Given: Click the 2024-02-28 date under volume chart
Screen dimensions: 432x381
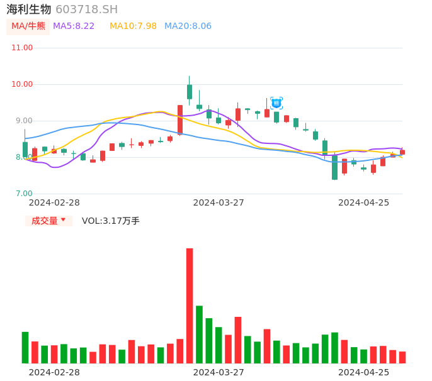Looking at the screenshot, I should click(54, 372).
